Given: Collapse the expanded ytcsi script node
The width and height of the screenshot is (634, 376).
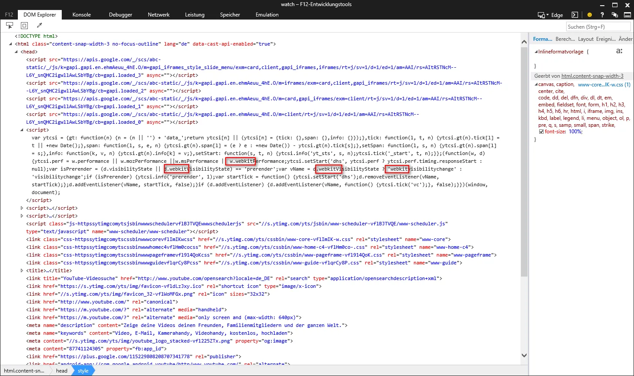Looking at the screenshot, I should point(22,130).
